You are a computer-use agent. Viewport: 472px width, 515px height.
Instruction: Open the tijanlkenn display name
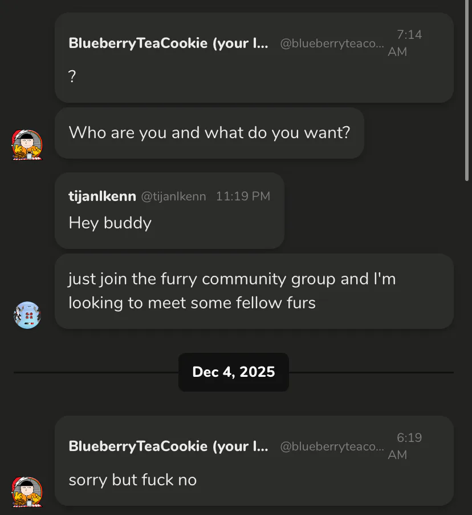click(x=102, y=196)
